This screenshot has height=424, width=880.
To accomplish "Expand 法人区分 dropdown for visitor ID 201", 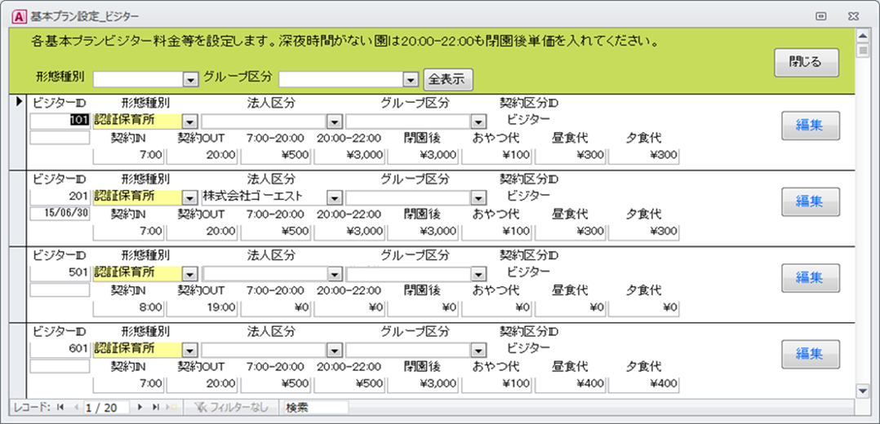I will pos(333,197).
